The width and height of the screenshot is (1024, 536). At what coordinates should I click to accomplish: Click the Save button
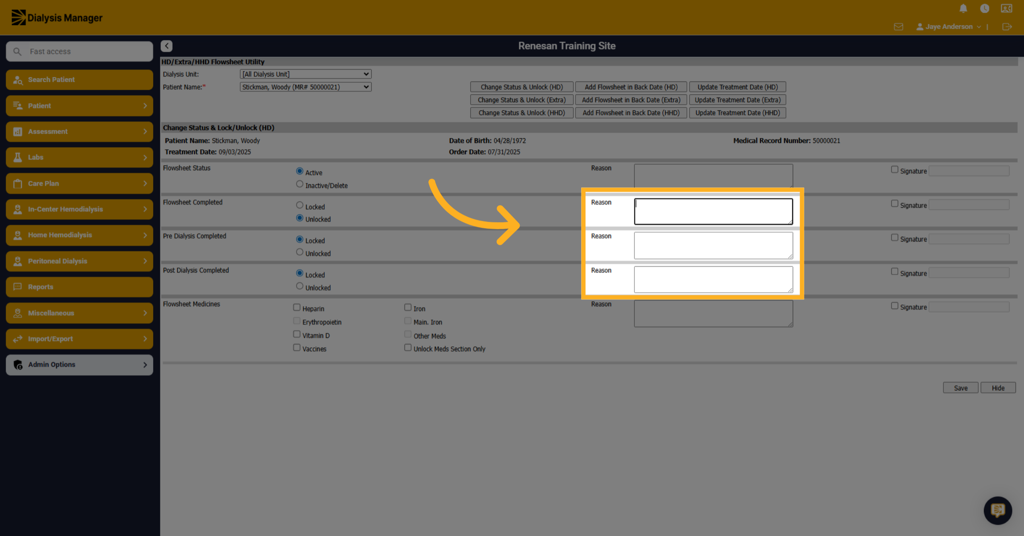click(960, 388)
